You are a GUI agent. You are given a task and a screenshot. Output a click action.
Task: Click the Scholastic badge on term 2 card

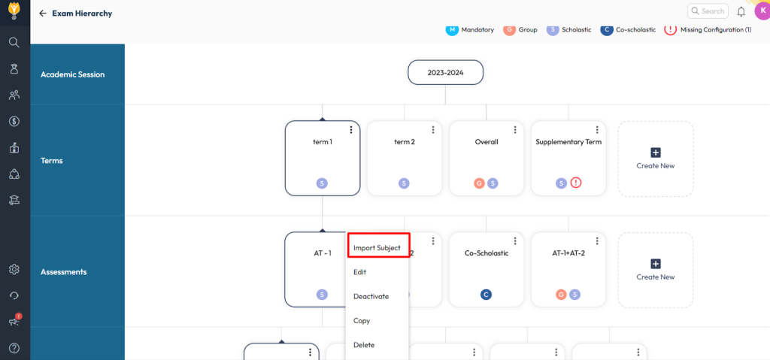(404, 183)
